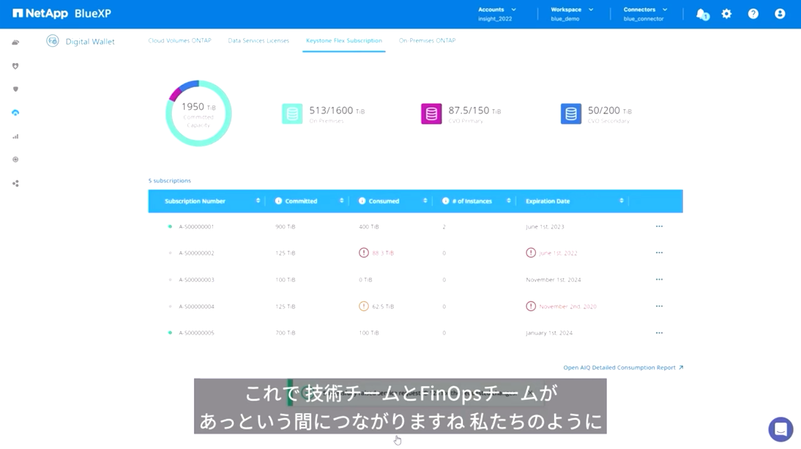
Task: Click the Consumed column info icon
Action: click(x=362, y=201)
